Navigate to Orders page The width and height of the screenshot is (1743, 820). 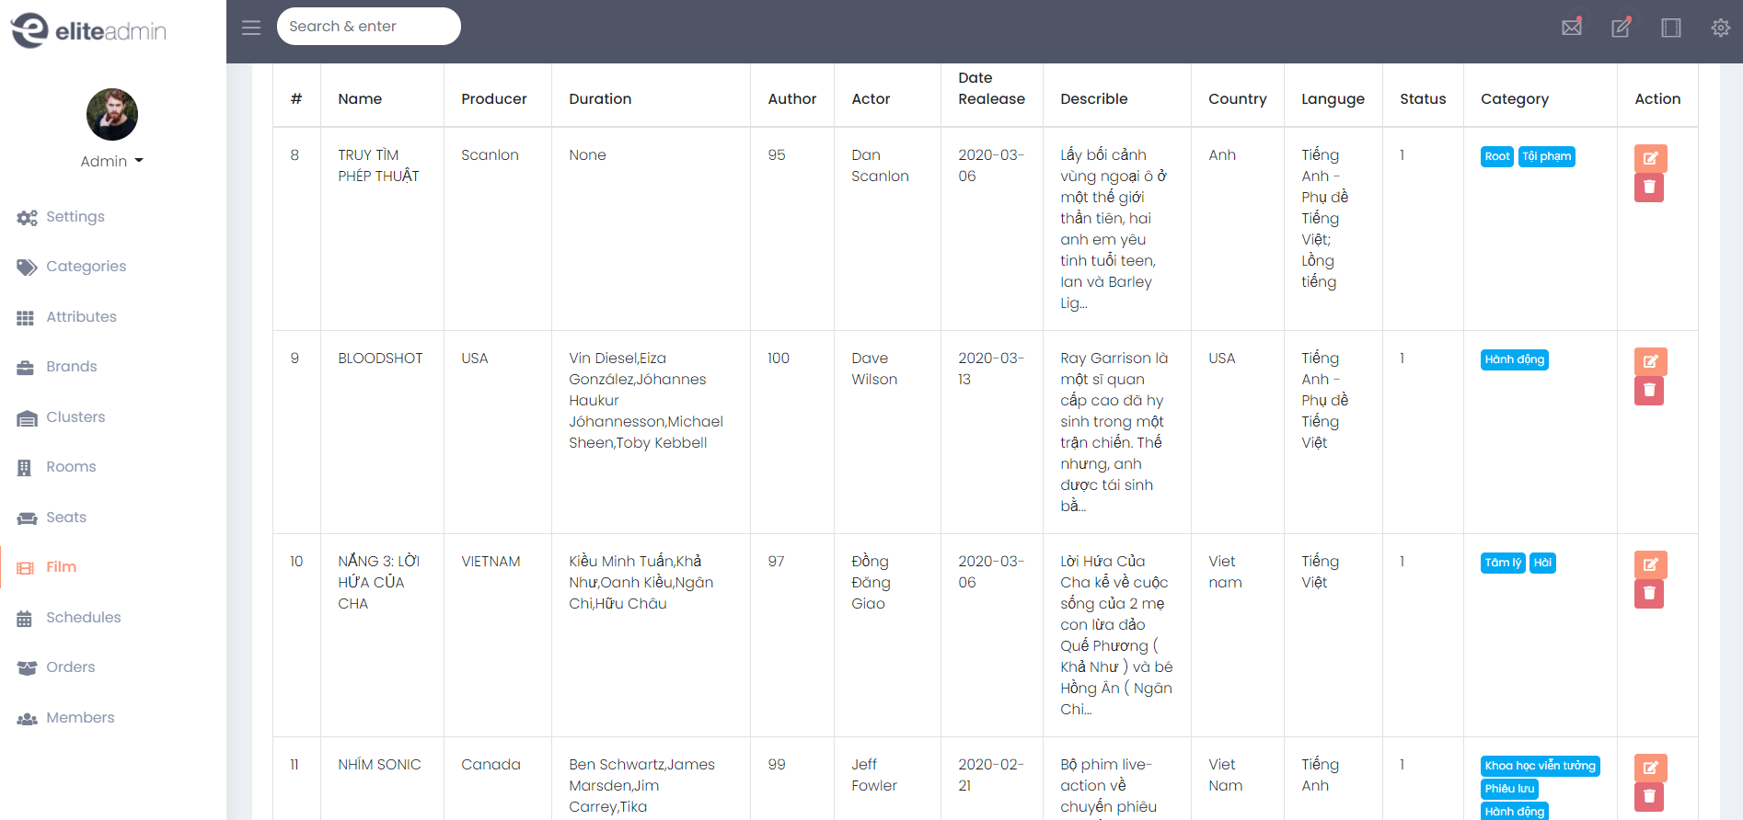point(70,667)
